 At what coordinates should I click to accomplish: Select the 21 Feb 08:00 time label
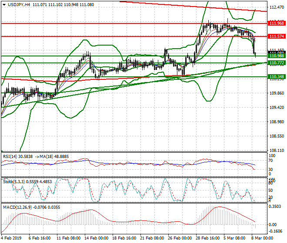tap(152, 238)
